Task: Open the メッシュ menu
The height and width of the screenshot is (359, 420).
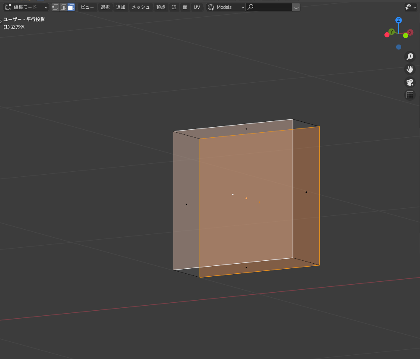Action: click(140, 7)
